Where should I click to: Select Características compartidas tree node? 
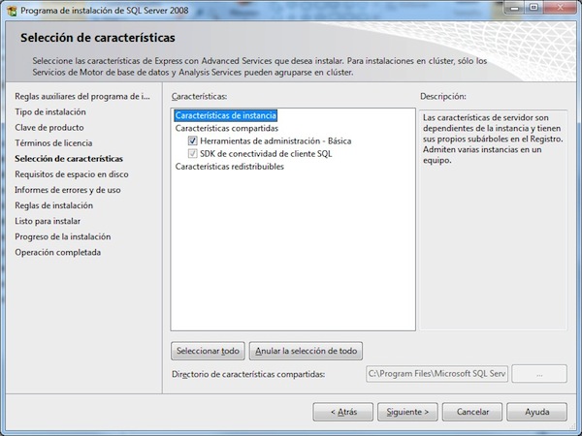pos(227,128)
